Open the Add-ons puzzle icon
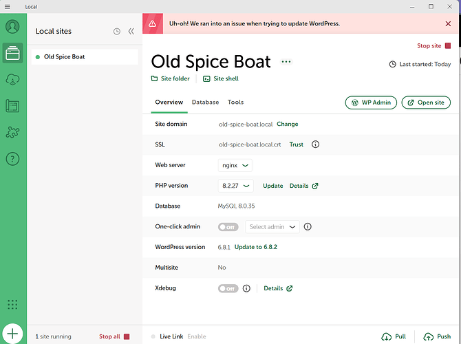Viewport: 461px width, 344px height. pos(12,132)
